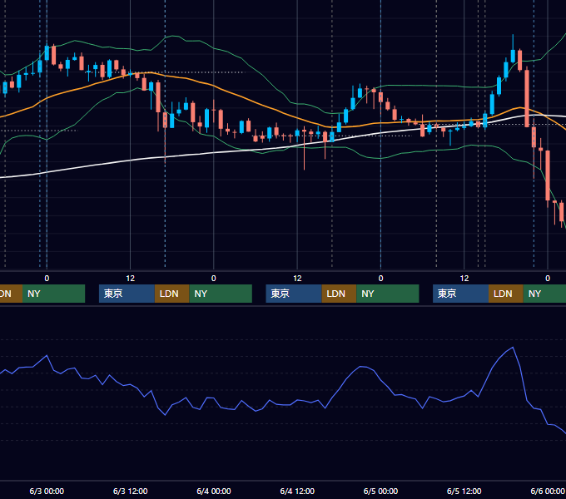The height and width of the screenshot is (499, 566).
Task: Click the LDN session block on 6/3
Action: click(171, 294)
